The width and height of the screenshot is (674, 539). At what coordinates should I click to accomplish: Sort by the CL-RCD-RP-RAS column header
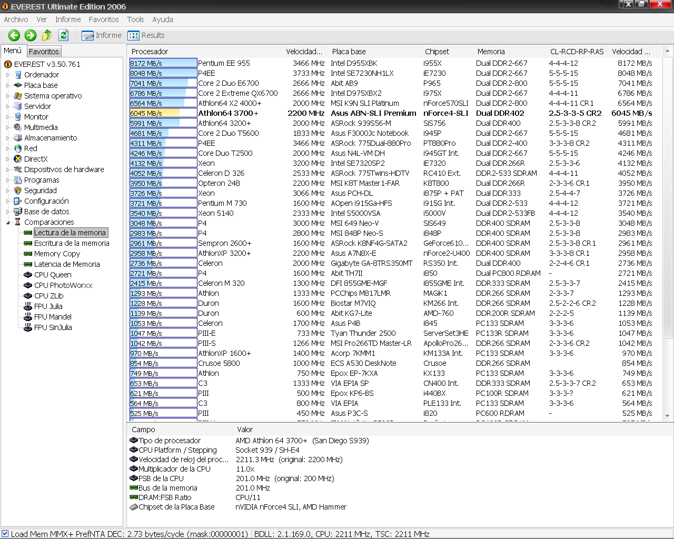pyautogui.click(x=577, y=51)
